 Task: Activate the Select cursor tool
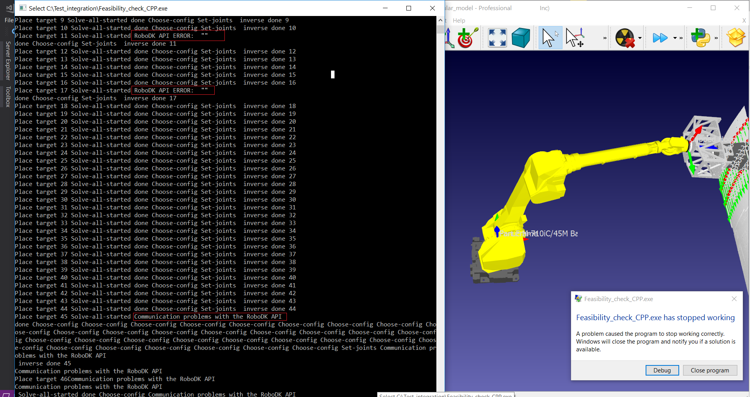(550, 38)
